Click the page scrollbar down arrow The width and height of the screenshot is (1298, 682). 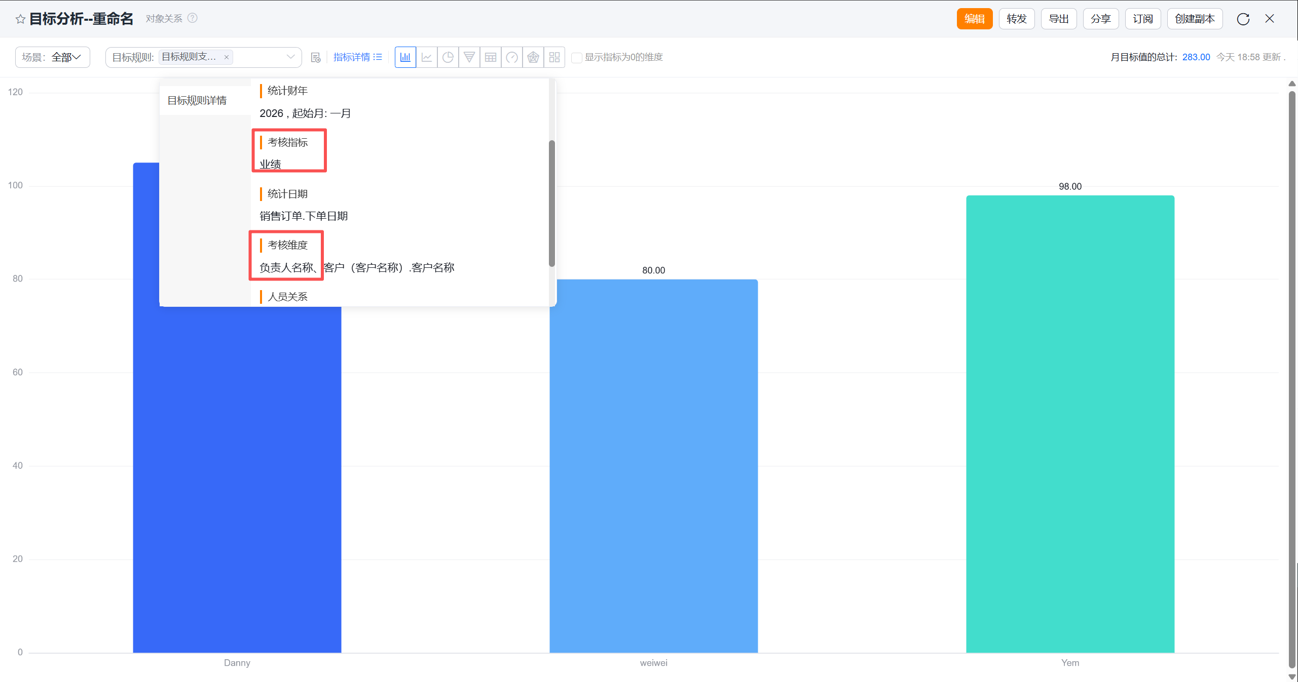click(x=1292, y=677)
